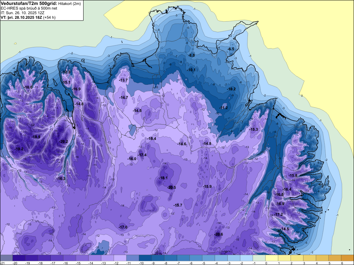Select the "IT: Sun. 26. 10. 2025 12Z" line
This screenshot has height=265, width=354.
coord(23,13)
